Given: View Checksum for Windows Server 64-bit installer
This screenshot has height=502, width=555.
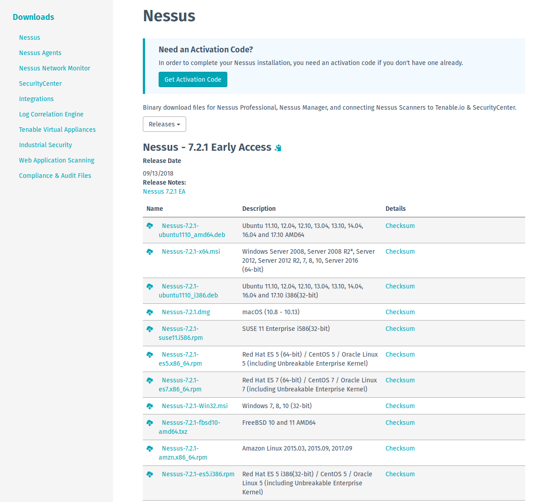Looking at the screenshot, I should click(x=400, y=251).
